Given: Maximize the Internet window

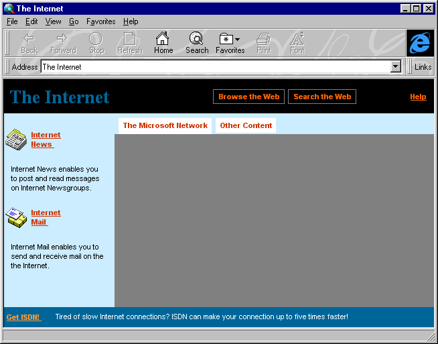Looking at the screenshot, I should (x=416, y=9).
